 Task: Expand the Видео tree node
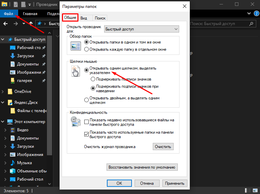pyautogui.click(x=5, y=130)
